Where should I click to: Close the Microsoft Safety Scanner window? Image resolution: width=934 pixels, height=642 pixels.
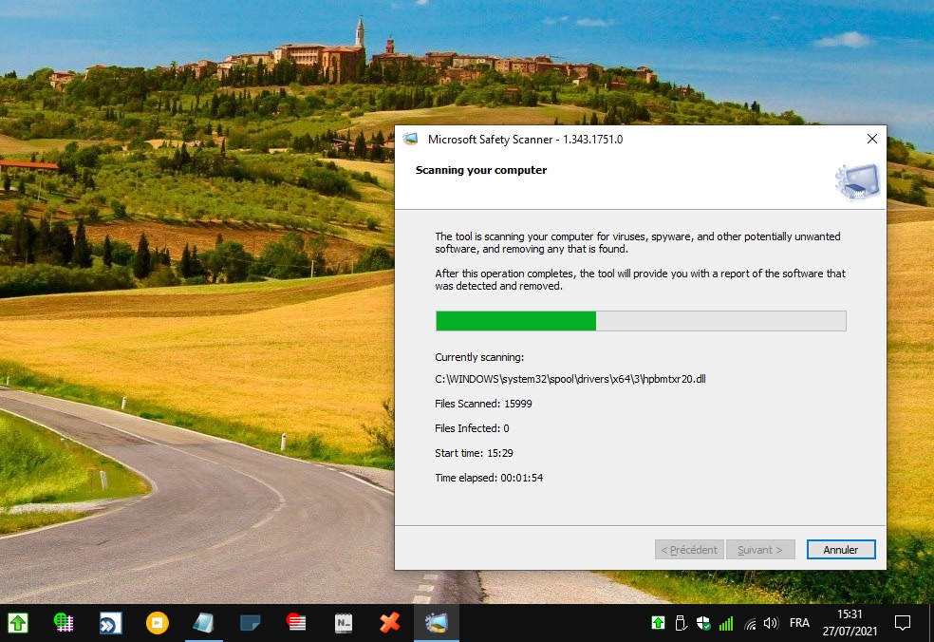871,139
